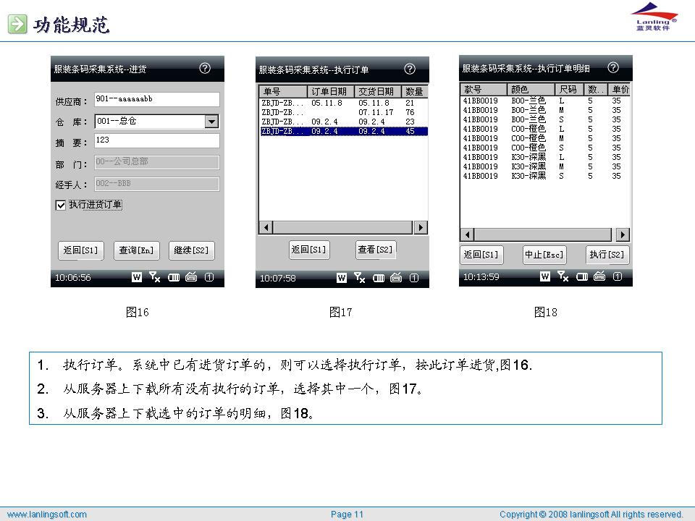Click keyboard icon in 执行订单明细 status bar
The image size is (695, 521).
point(599,276)
